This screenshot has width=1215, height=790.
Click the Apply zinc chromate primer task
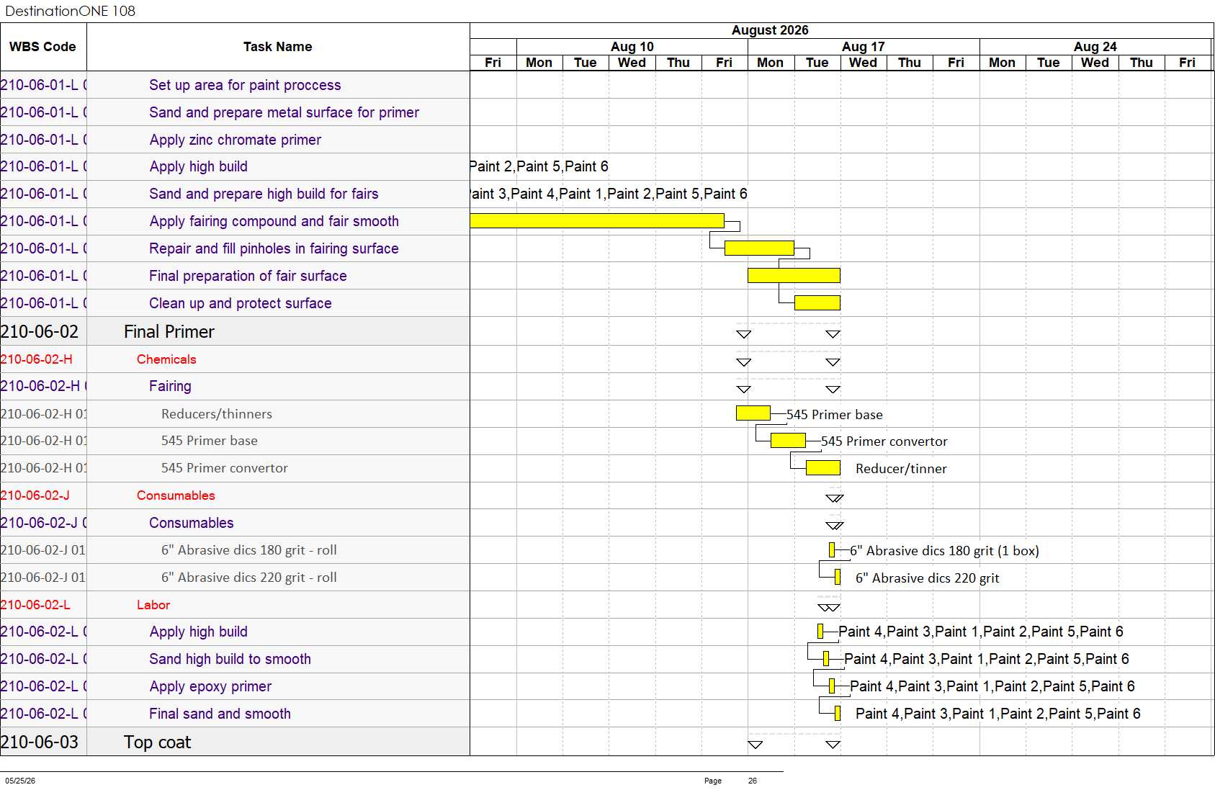click(235, 140)
